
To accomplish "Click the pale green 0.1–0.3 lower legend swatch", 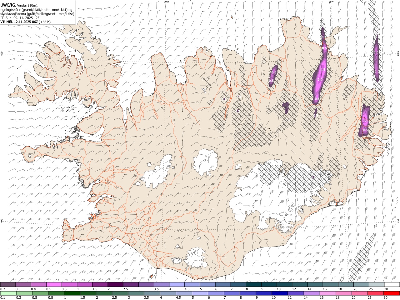I will (8, 293).
